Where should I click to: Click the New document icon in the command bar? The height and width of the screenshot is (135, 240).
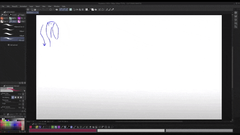(x=32, y=10)
